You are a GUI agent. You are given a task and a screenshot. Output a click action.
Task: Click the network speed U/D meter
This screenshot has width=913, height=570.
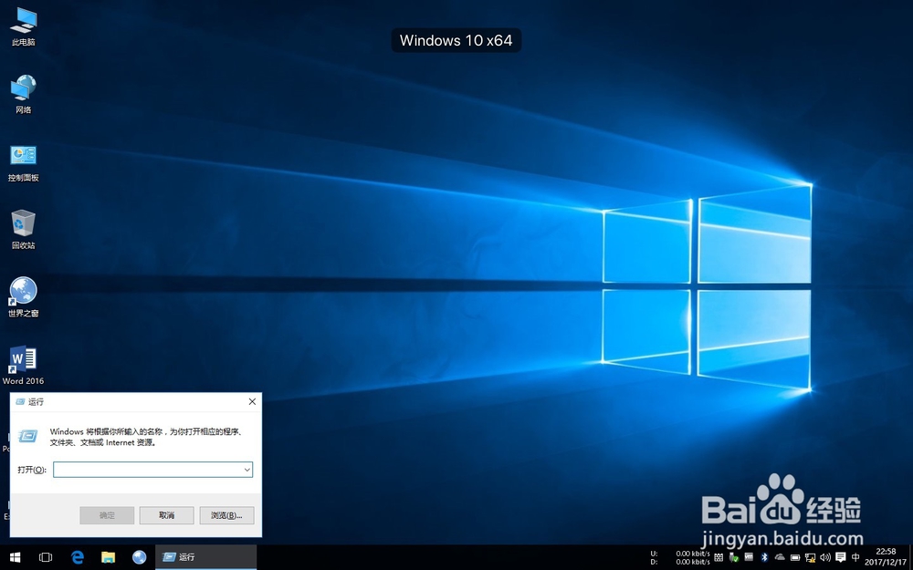[x=680, y=558]
